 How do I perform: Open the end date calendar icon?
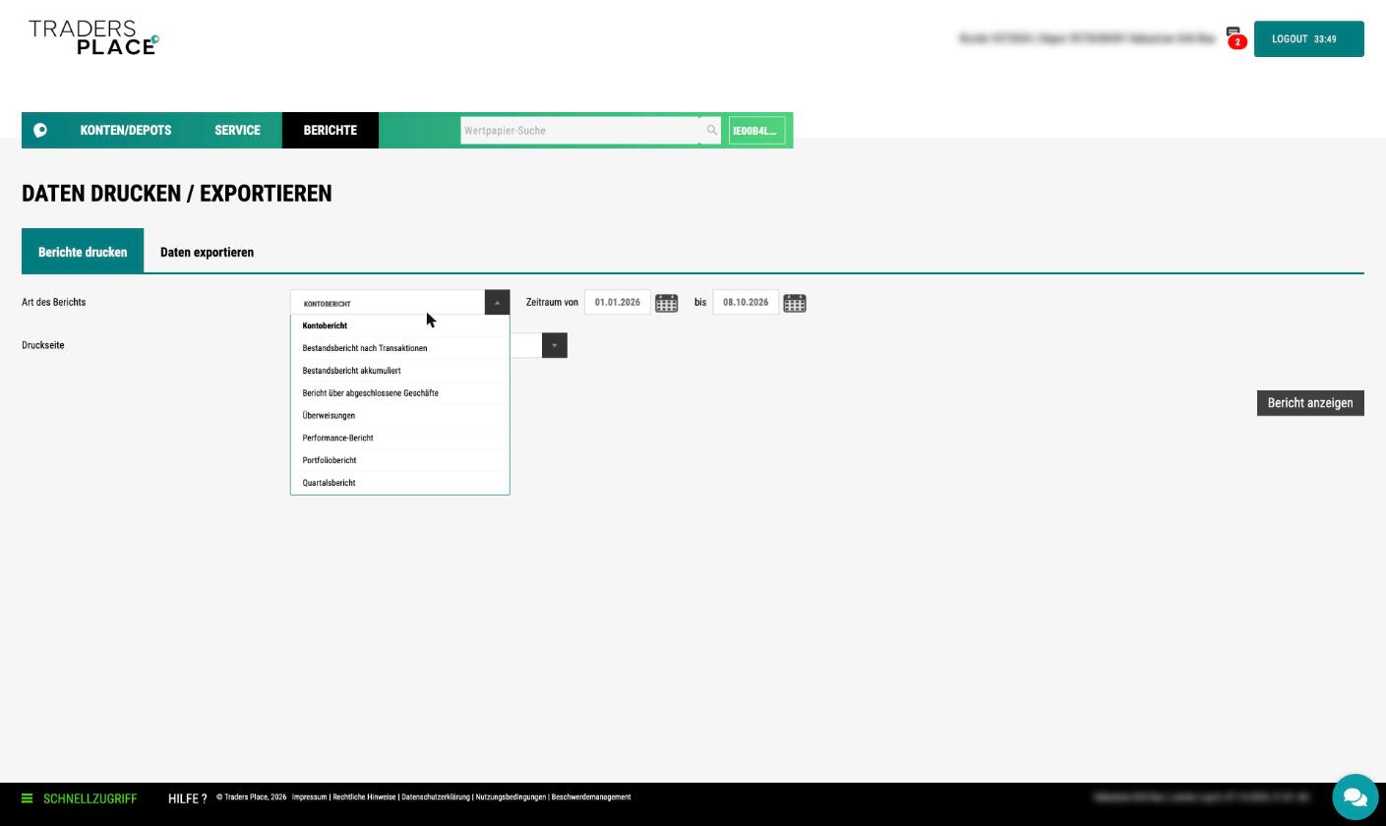795,303
